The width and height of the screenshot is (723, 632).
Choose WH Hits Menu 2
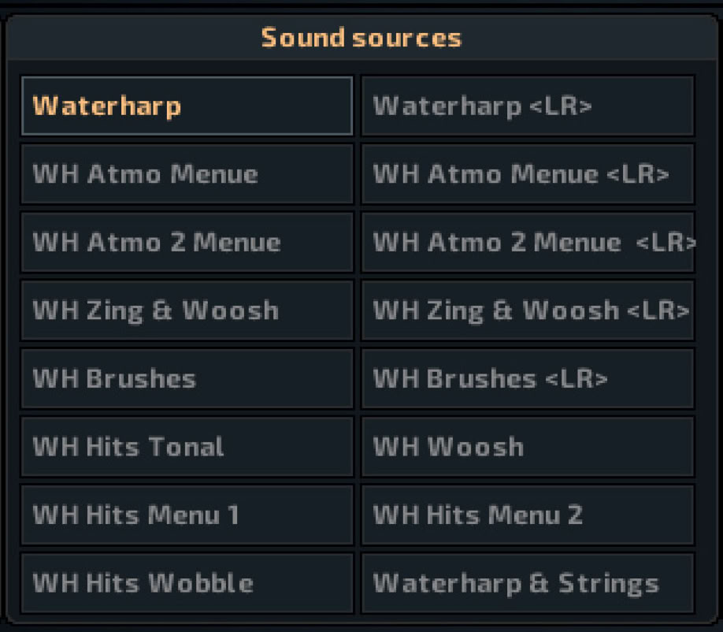pyautogui.click(x=528, y=515)
